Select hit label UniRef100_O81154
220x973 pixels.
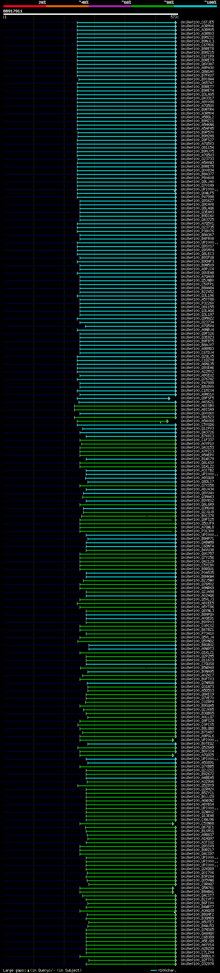tap(197, 148)
